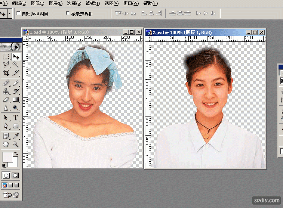Image resolution: width=283 pixels, height=208 pixels.
Task: Open the 图层 menu
Action: 56,3
